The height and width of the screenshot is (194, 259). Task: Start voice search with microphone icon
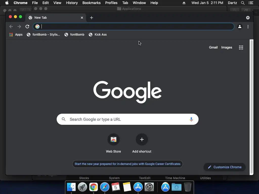tap(191, 119)
